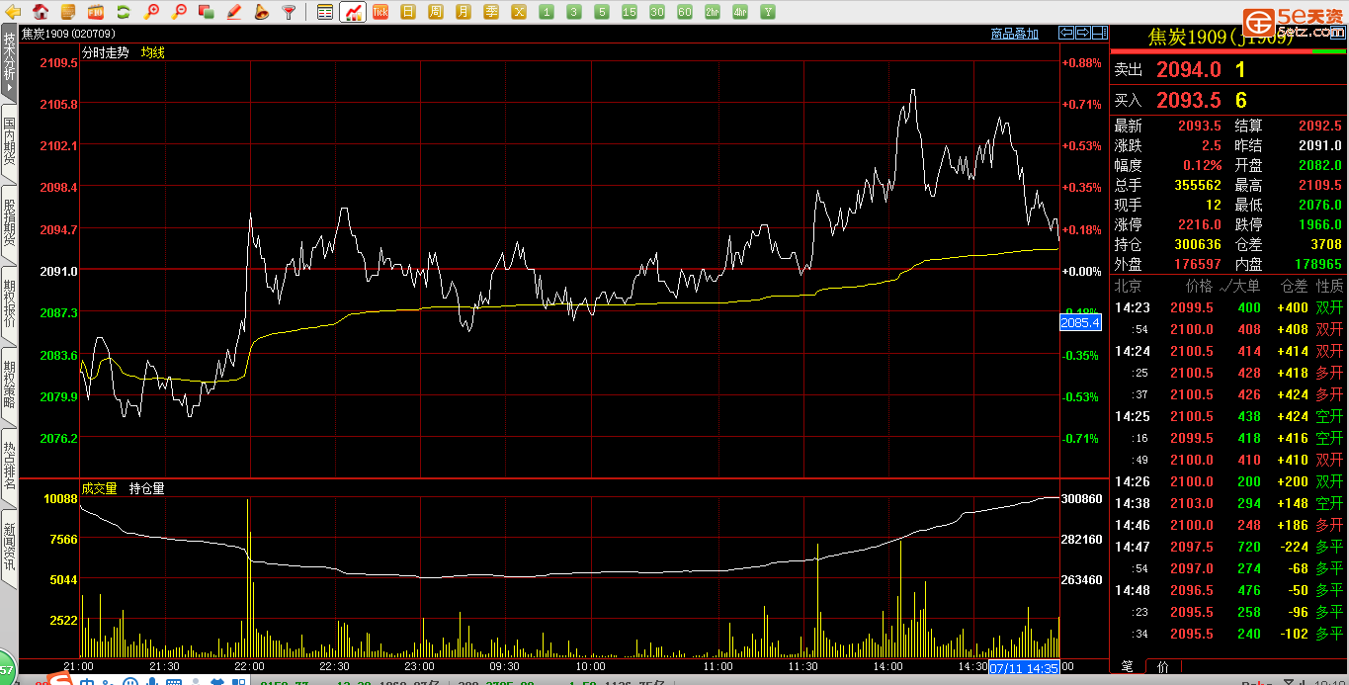Open the quote list table icon

pos(325,12)
